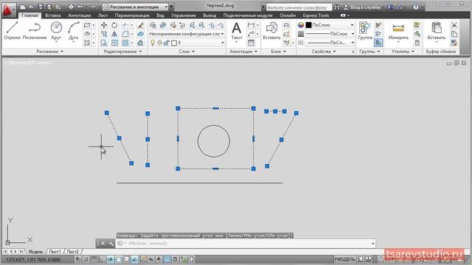Click the cut scissors icon in clipboard panel
The width and height of the screenshot is (472, 265).
click(454, 25)
